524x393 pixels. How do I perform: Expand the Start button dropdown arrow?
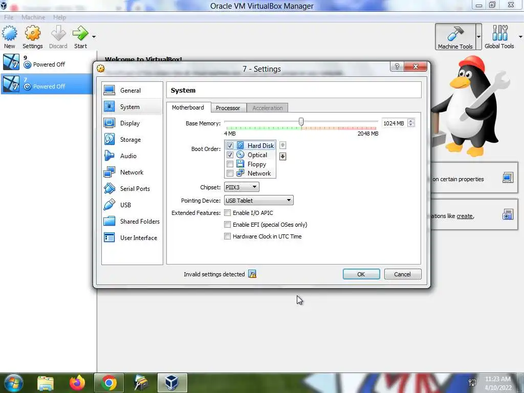click(94, 37)
